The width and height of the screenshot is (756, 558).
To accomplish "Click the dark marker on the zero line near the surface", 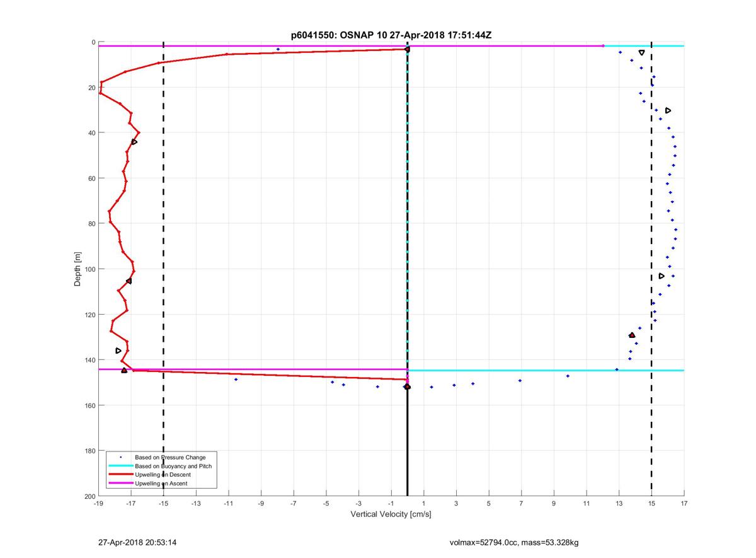I will pyautogui.click(x=407, y=49).
